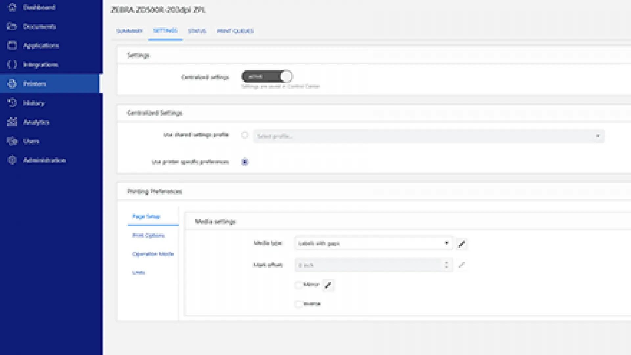Screen dimensions: 631x355
Task: Click the Applications window icon
Action: point(12,45)
